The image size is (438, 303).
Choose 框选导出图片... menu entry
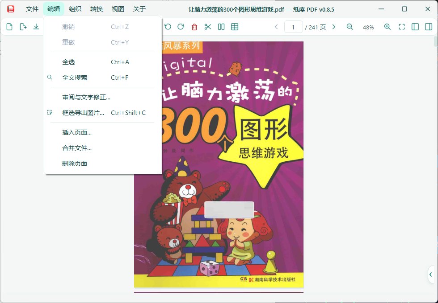[102, 113]
